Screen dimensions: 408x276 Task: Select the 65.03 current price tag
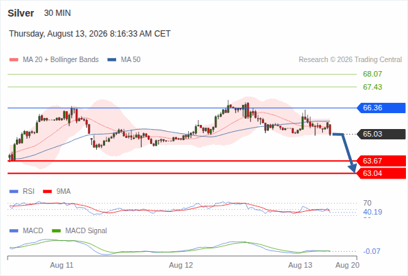(381, 134)
